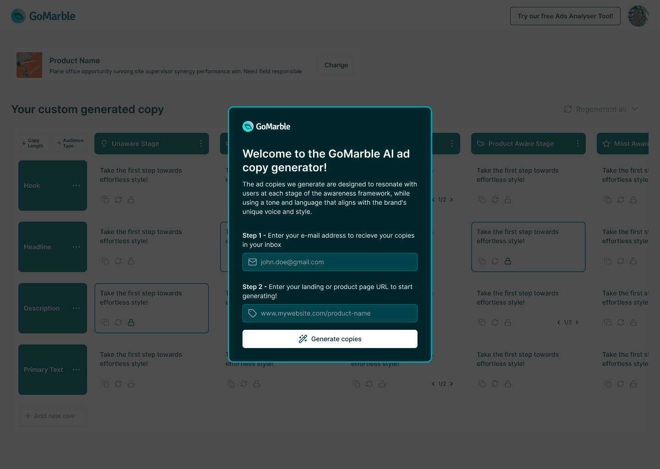Viewport: 660px width, 469px height.
Task: Open Hook row options menu
Action: click(x=76, y=185)
